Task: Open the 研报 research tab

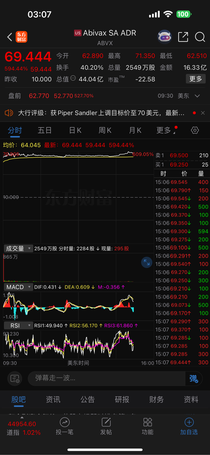Action: click(122, 400)
